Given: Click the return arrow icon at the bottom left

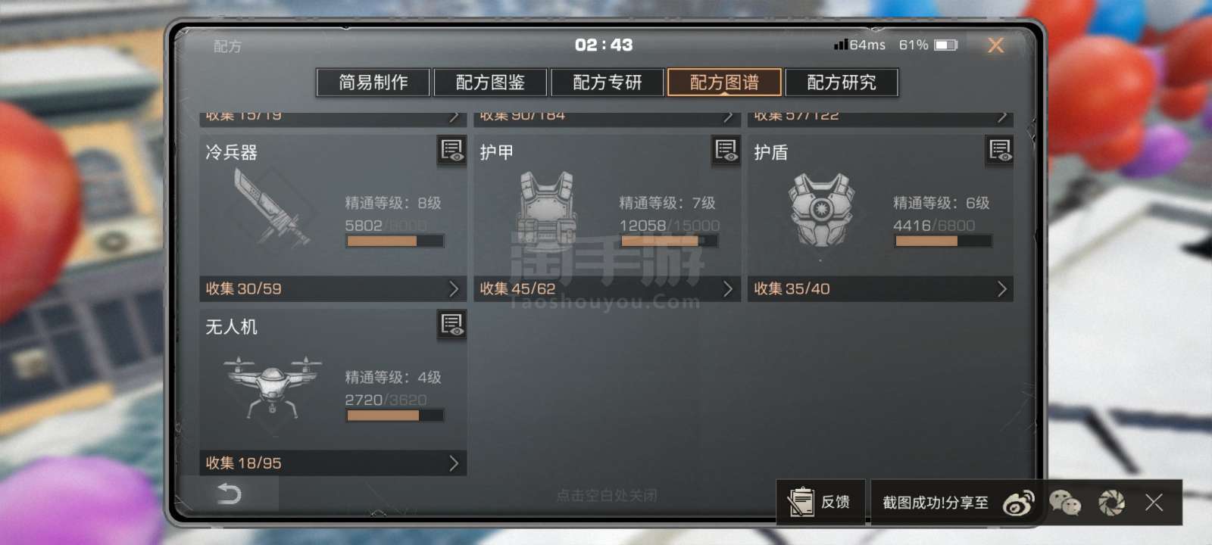Looking at the screenshot, I should pos(229,494).
